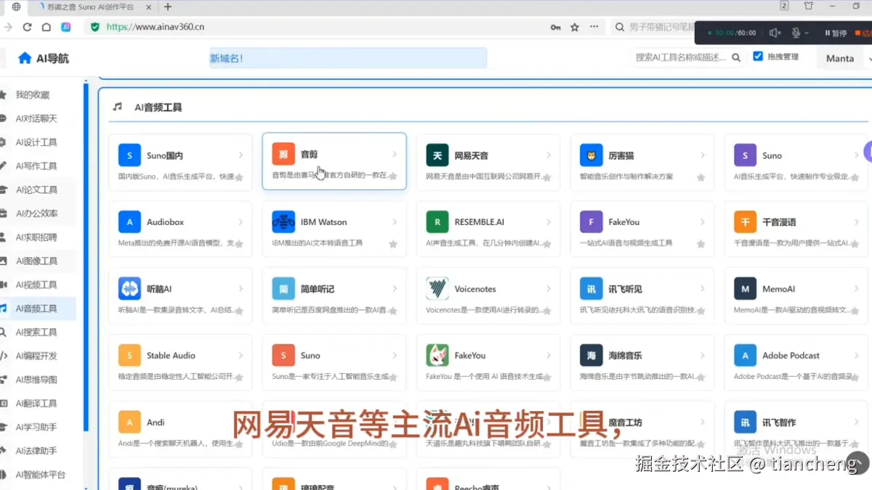Open the Adobe Podcast tool icon
This screenshot has height=490, width=872.
745,355
